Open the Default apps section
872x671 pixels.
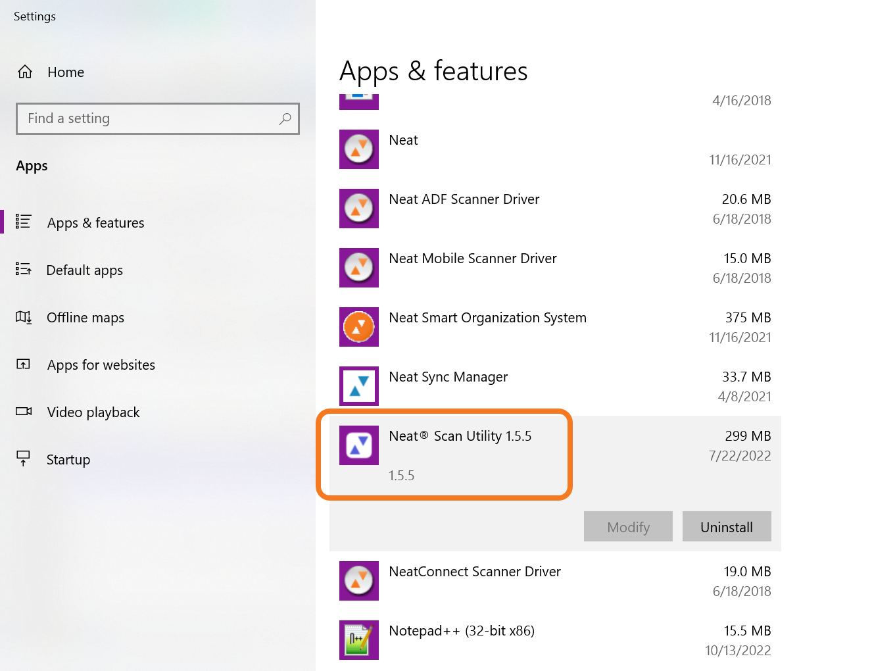click(84, 270)
